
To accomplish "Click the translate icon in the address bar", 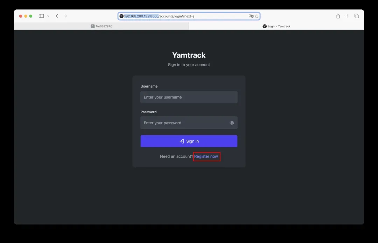I will point(251,16).
